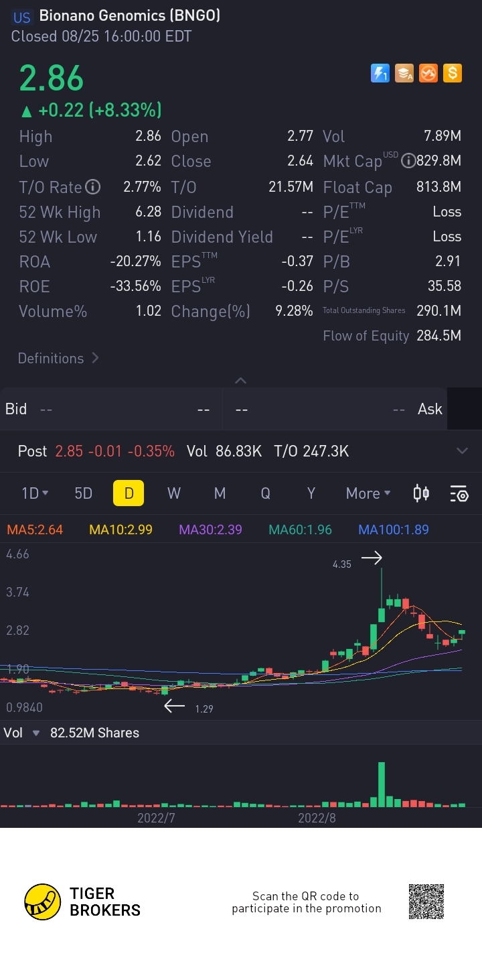Tap the orange round badge icon
The height and width of the screenshot is (976, 482).
[428, 73]
